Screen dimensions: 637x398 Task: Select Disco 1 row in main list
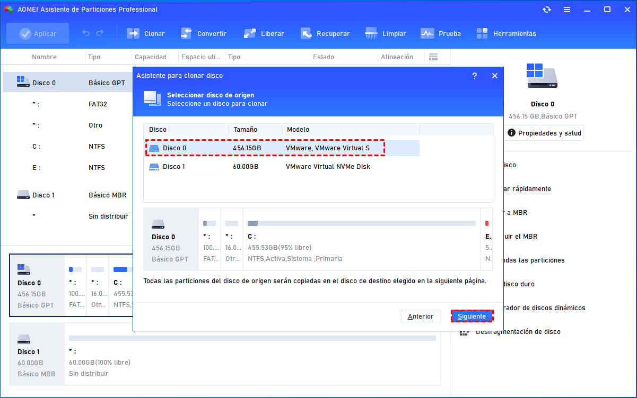pyautogui.click(x=68, y=195)
